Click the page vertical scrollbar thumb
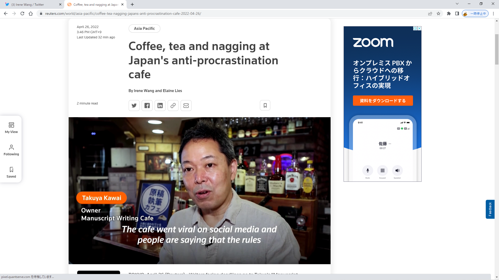The image size is (499, 280). click(x=497, y=49)
